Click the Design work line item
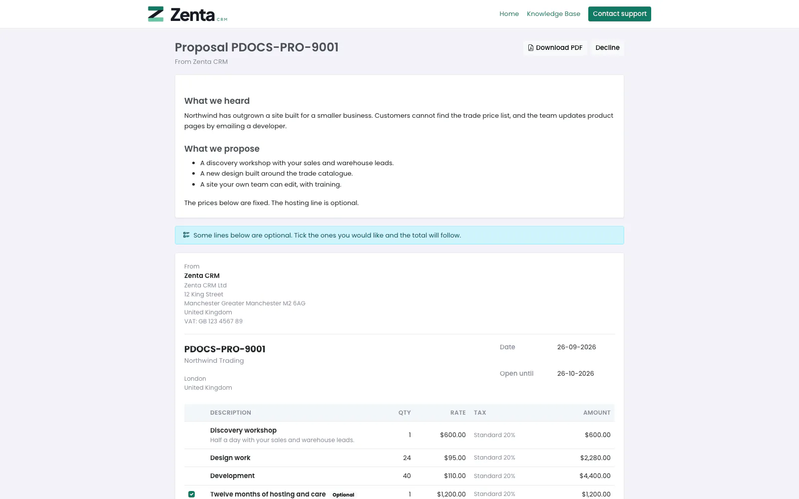 pyautogui.click(x=230, y=458)
